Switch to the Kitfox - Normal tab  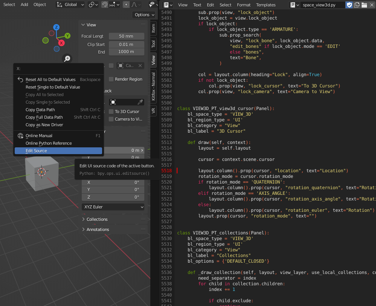(x=153, y=87)
